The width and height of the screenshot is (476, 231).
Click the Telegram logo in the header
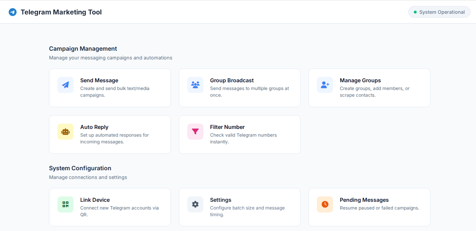(12, 12)
